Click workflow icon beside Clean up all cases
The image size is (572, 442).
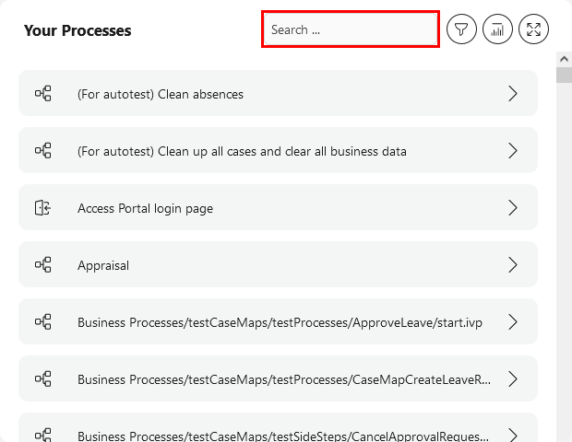(x=42, y=151)
